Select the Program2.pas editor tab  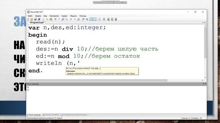(37, 23)
